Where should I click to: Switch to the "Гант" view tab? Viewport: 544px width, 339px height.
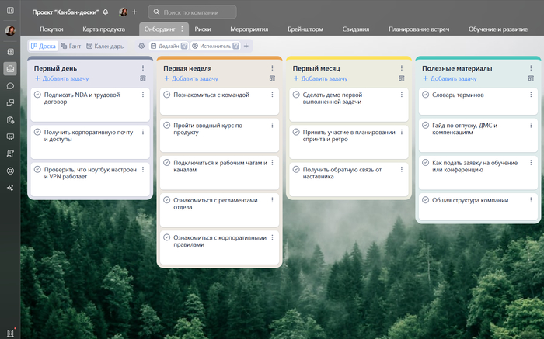[70, 46]
